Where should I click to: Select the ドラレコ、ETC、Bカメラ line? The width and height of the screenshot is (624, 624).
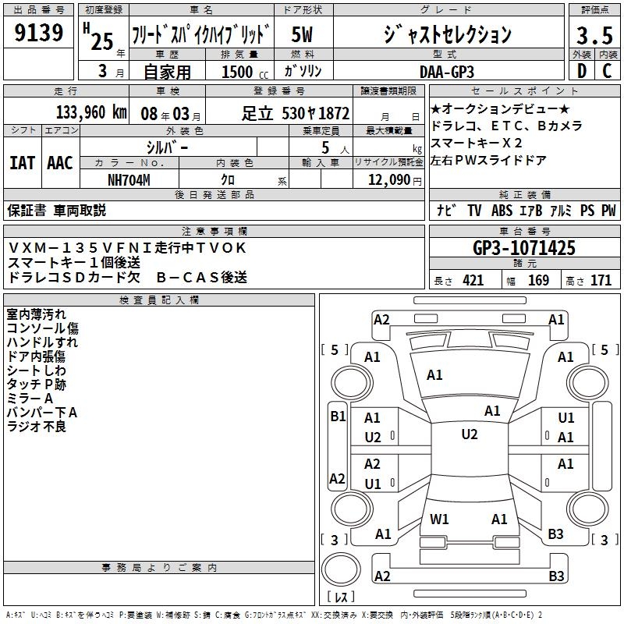coord(507,126)
